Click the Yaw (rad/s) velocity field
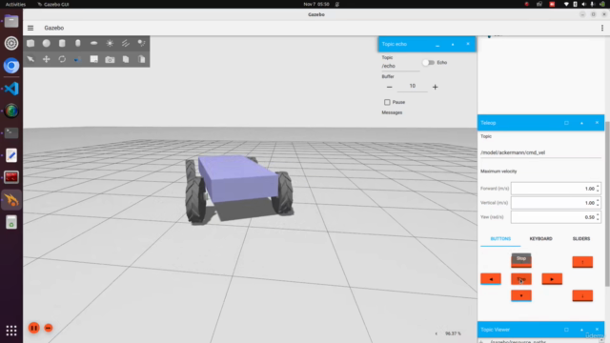 (556, 217)
